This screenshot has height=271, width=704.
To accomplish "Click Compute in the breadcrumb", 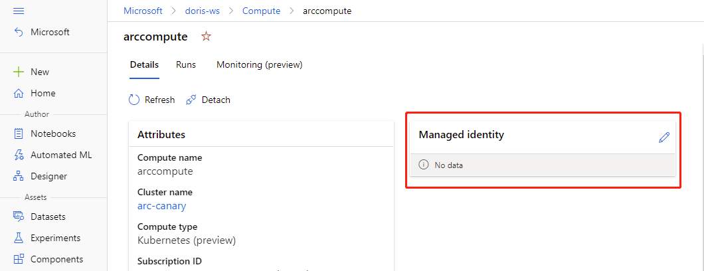I will (x=261, y=11).
